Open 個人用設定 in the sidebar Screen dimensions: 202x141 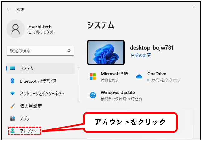[40, 106]
